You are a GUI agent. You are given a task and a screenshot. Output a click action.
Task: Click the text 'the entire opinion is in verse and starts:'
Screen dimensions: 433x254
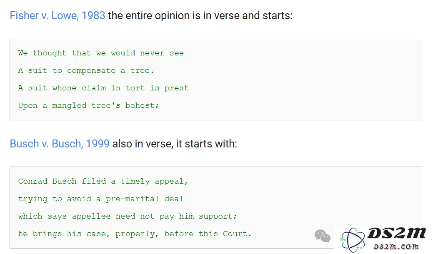click(x=200, y=15)
